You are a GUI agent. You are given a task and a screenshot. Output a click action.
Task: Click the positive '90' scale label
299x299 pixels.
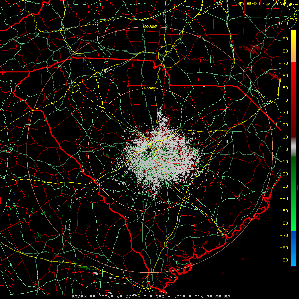[x=285, y=39]
